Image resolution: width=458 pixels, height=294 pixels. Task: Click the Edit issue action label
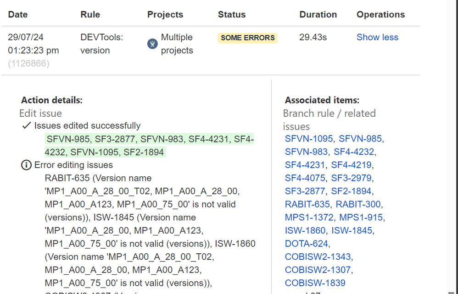[x=40, y=114]
